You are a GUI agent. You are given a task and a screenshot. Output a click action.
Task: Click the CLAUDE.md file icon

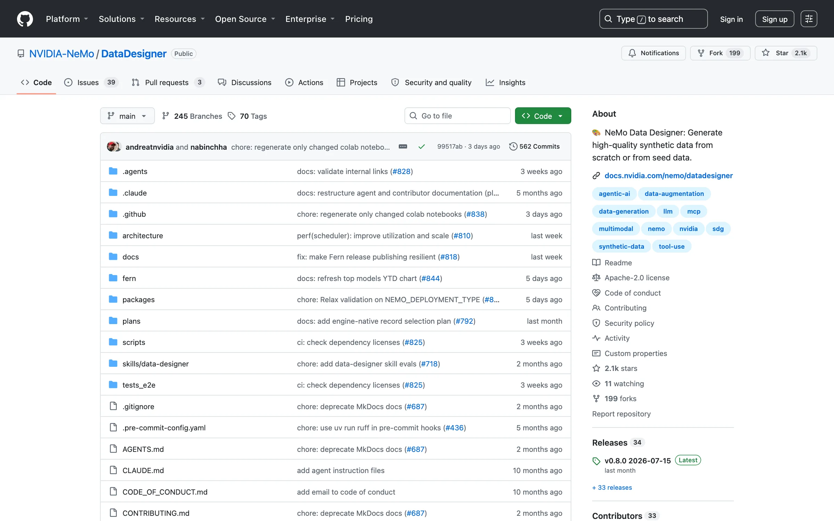tap(113, 470)
